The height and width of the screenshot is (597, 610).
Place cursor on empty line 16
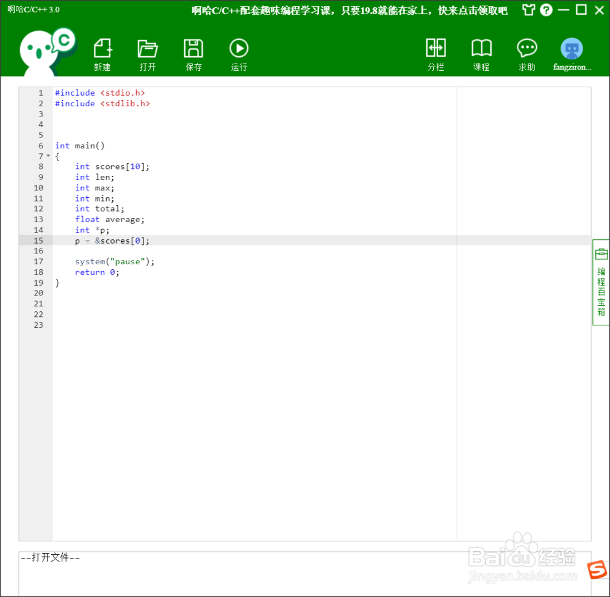[x=321, y=251]
